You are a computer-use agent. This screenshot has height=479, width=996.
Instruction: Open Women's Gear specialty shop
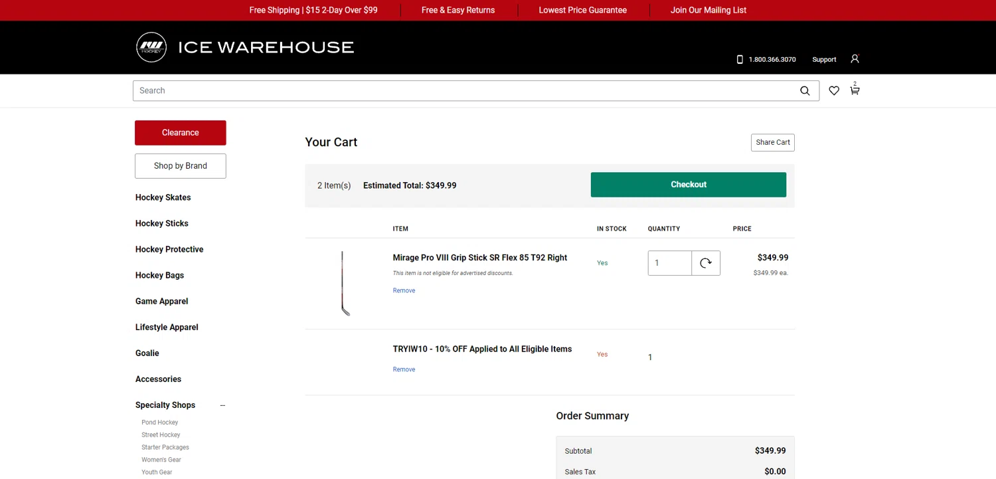[x=161, y=460]
